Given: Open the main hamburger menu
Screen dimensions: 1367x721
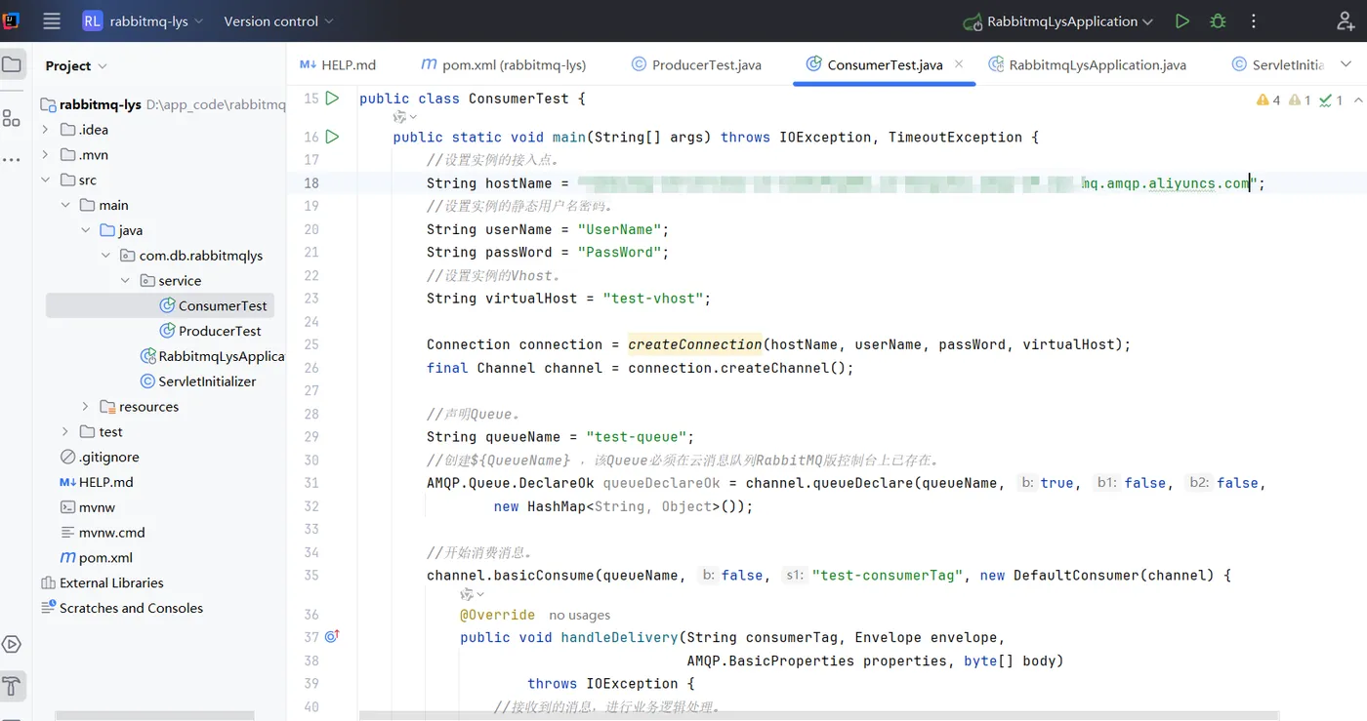Looking at the screenshot, I should click(52, 20).
